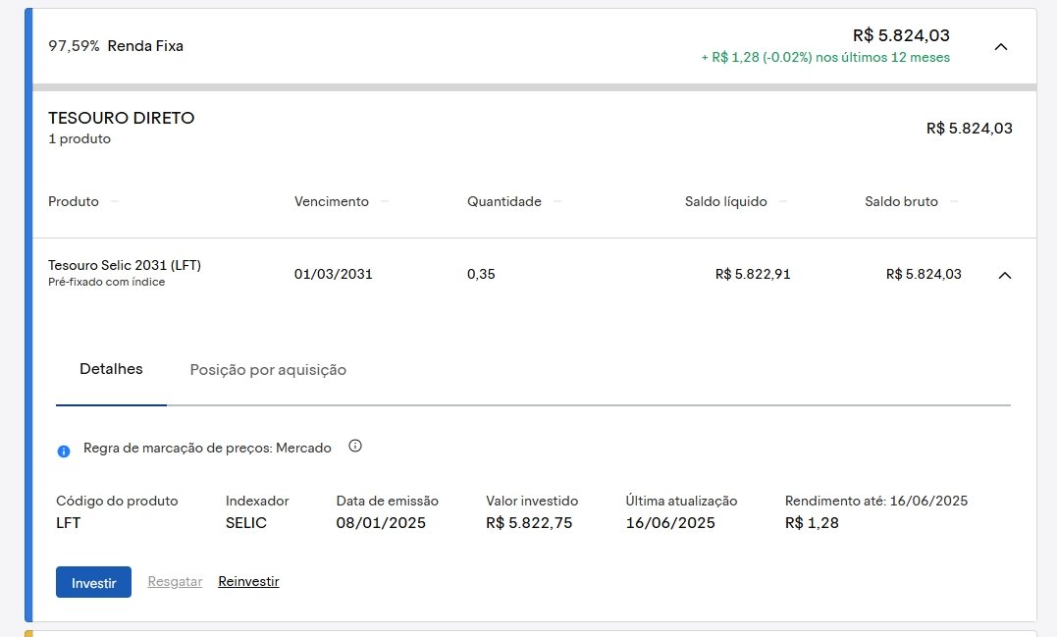1057x637 pixels.
Task: Click the Investir button
Action: click(x=93, y=582)
